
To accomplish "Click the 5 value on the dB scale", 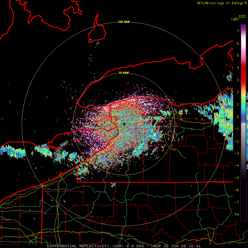I will tap(238, 55).
